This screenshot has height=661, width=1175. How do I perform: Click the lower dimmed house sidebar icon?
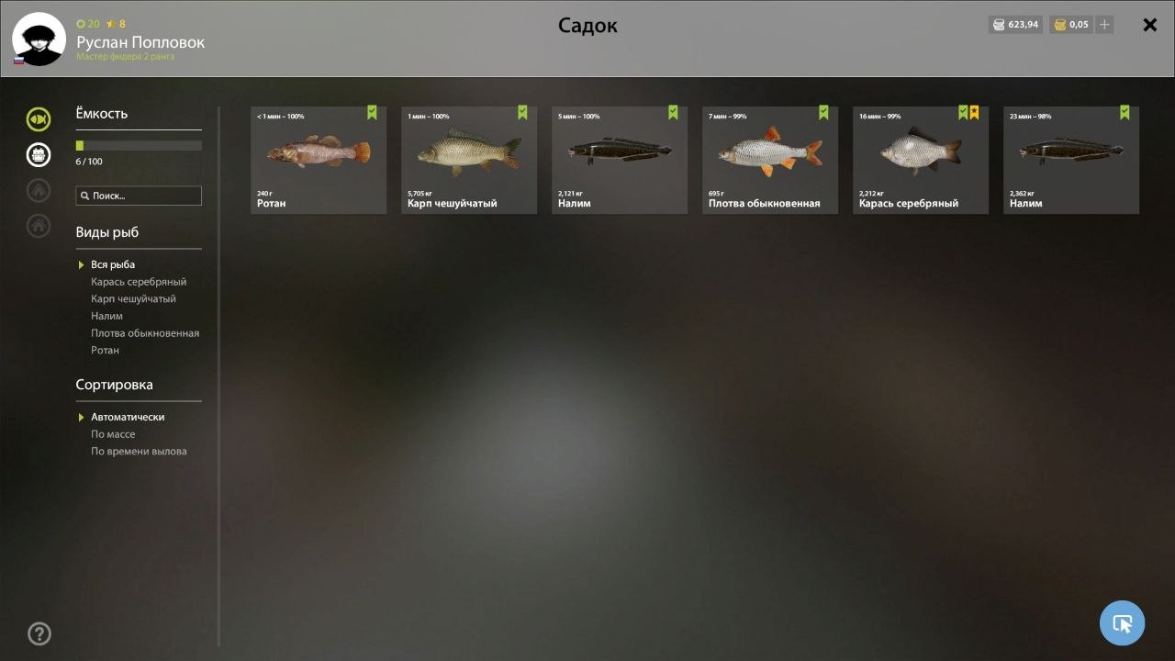click(39, 225)
